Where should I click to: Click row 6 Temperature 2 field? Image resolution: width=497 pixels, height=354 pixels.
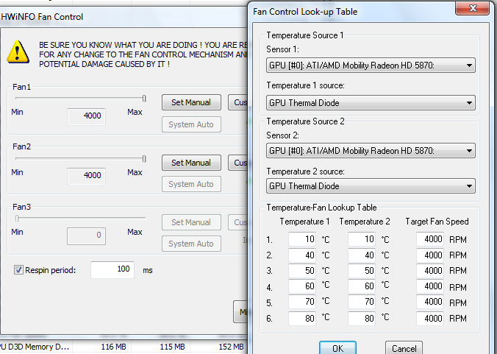pos(361,318)
